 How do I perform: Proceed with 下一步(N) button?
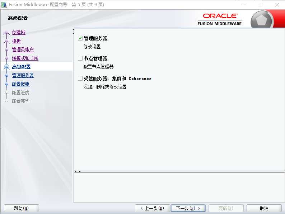point(188,208)
